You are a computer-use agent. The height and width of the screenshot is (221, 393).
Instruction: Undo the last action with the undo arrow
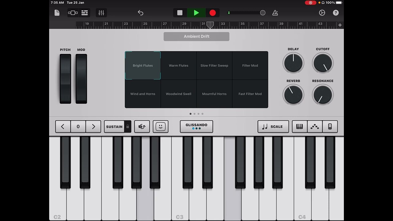140,13
